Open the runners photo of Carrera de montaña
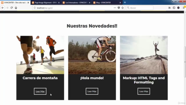Image resolution: width=186 pixels, height=105 pixels. coord(40,55)
